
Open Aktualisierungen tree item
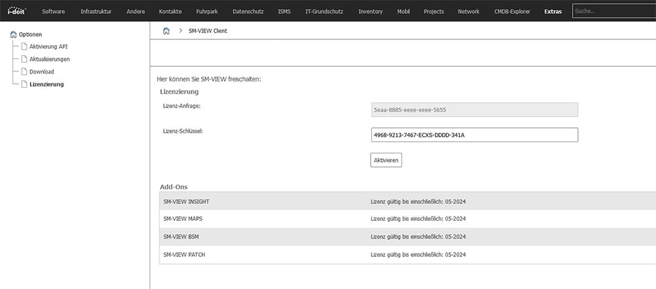tap(49, 60)
